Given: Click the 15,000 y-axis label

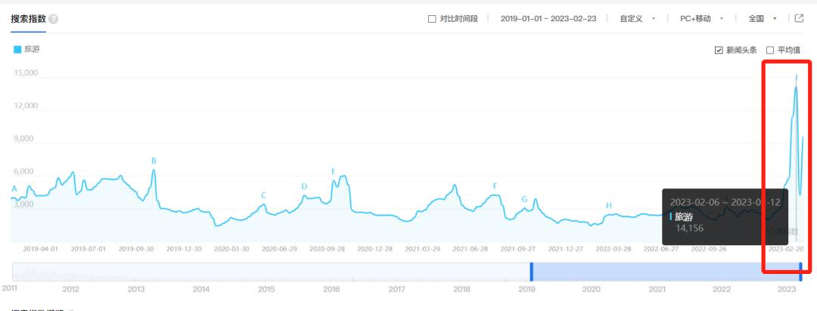Looking at the screenshot, I should [26, 73].
